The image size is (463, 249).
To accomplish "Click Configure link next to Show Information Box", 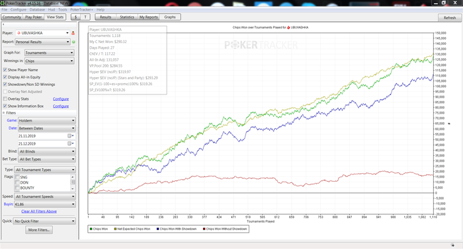I will [61, 106].
